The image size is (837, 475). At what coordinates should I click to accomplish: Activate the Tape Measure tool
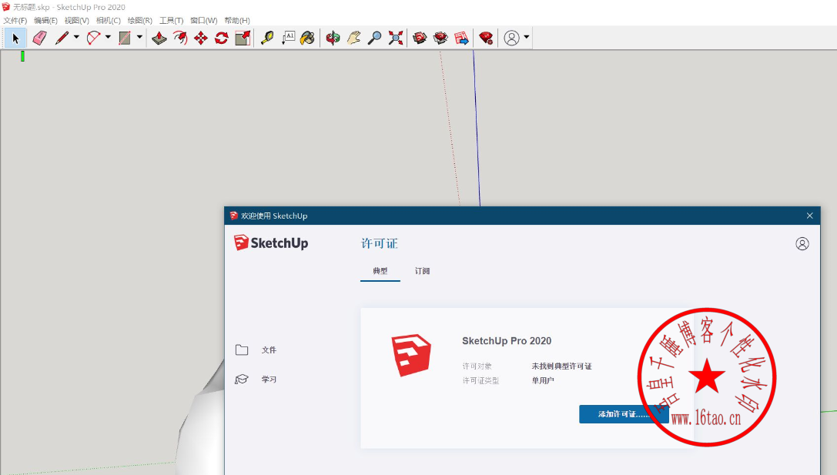(267, 38)
